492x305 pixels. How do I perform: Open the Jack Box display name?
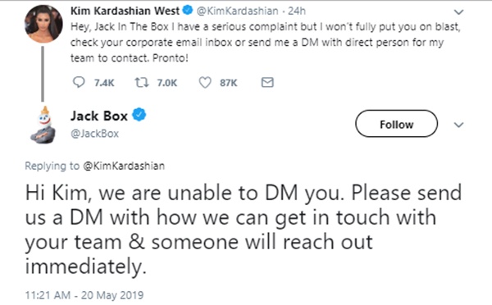99,116
